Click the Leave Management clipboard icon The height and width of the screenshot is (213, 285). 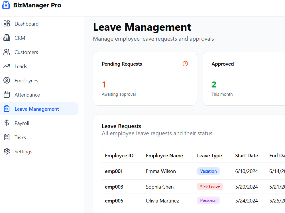pyautogui.click(x=7, y=109)
